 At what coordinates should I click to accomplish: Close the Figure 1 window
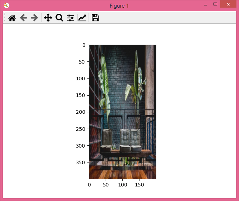pos(228,4)
